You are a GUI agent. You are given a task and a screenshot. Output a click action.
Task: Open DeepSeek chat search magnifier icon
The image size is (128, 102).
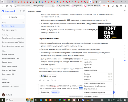click(x=20, y=11)
